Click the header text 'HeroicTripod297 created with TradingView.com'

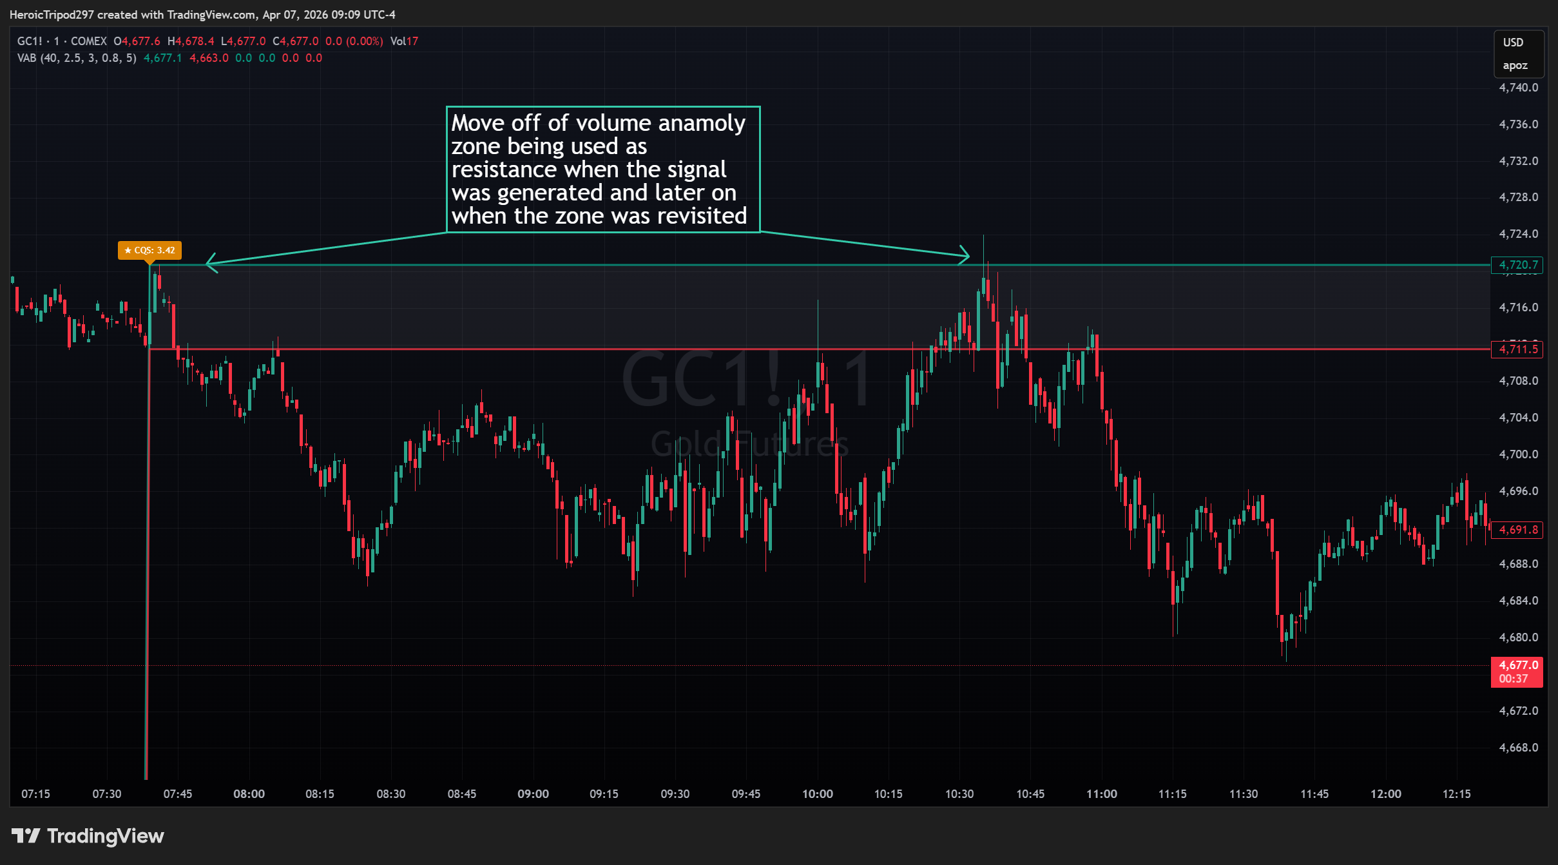point(133,15)
